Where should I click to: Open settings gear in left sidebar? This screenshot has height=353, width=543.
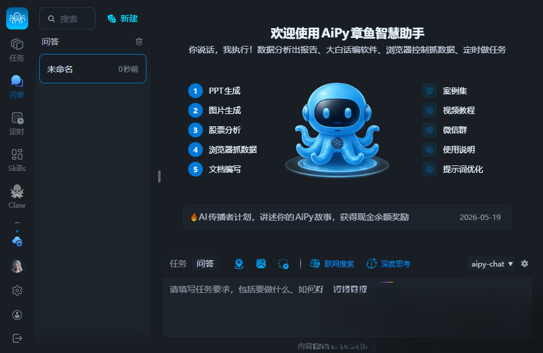[17, 290]
